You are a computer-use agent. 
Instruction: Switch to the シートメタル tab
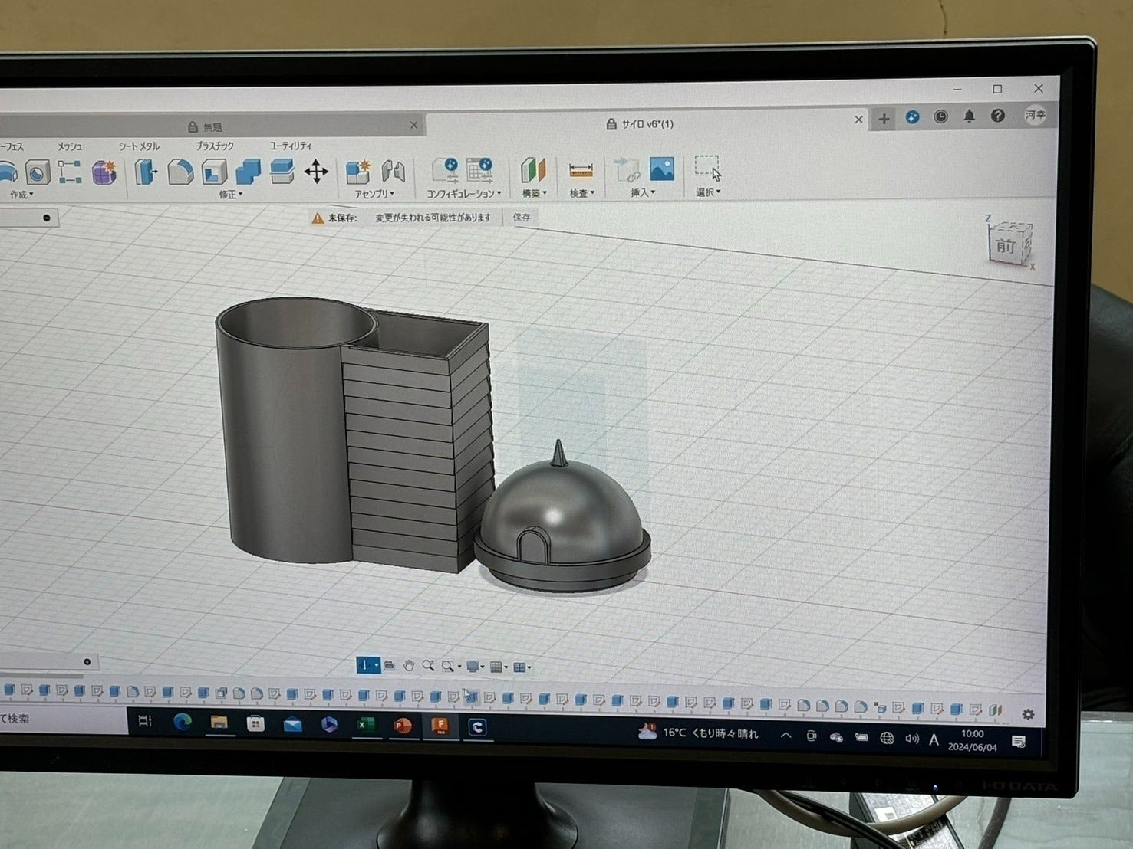tap(139, 146)
